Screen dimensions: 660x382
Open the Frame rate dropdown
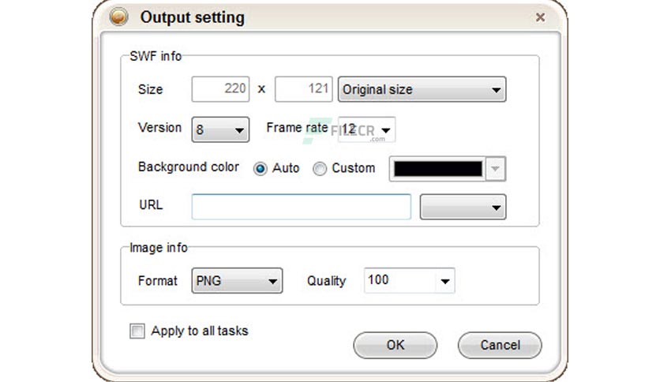[x=366, y=129]
